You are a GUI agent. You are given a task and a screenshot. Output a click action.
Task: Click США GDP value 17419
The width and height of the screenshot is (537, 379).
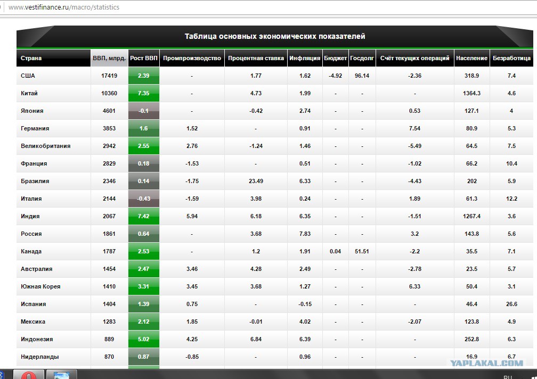coord(109,76)
